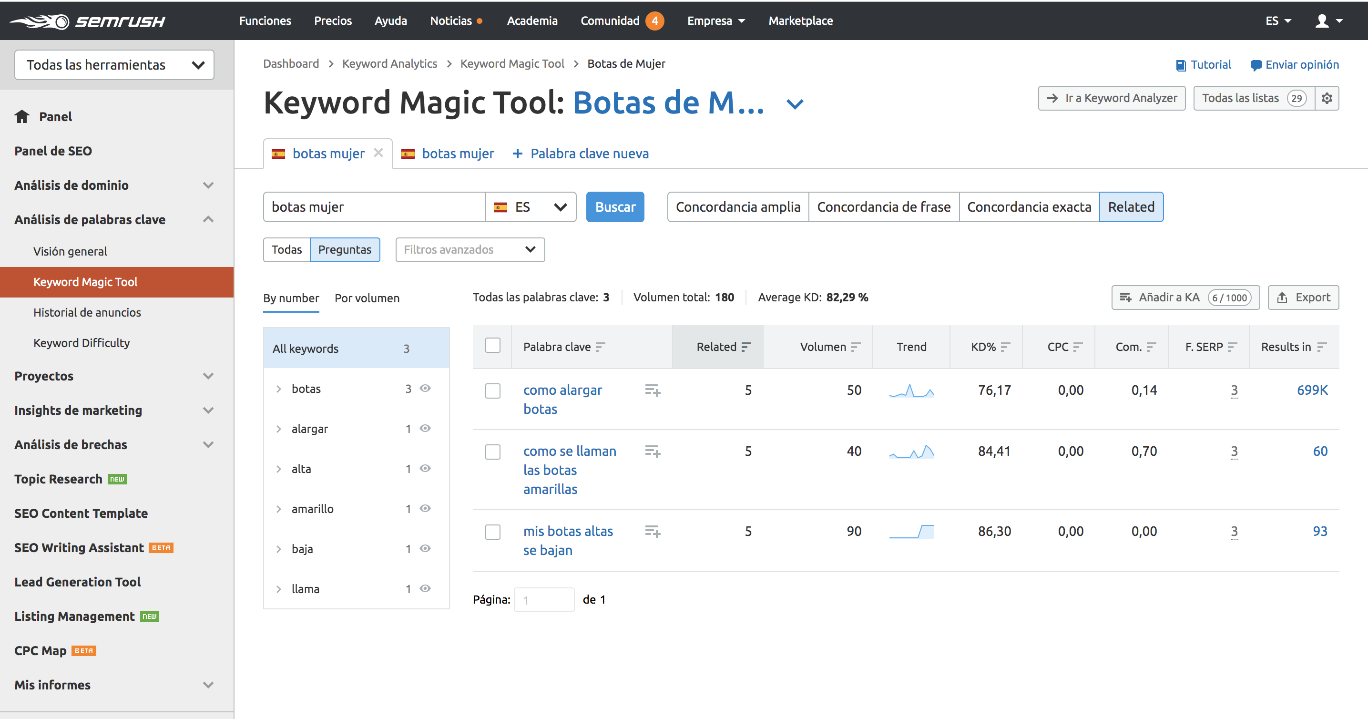Open the ES database country dropdown
The width and height of the screenshot is (1368, 719).
[531, 207]
